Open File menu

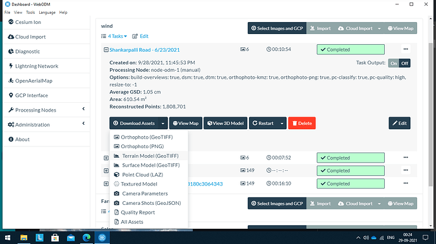pyautogui.click(x=7, y=12)
